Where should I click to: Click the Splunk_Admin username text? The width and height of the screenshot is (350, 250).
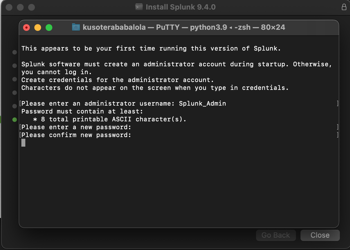click(202, 104)
